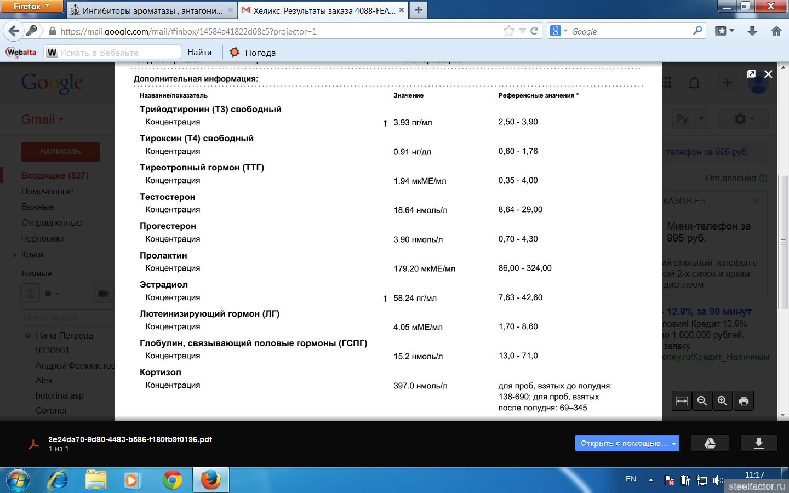
Task: Open a new browser tab
Action: tap(419, 10)
